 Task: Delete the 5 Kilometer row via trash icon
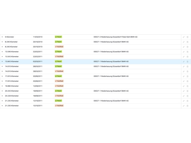(x=187, y=37)
